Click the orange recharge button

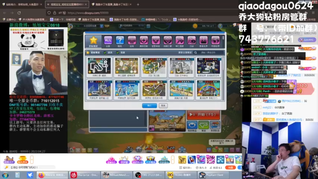(x=231, y=167)
